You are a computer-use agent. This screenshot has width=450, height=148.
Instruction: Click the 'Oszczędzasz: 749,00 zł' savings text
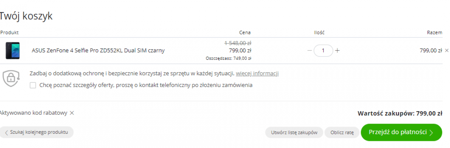[x=228, y=58]
